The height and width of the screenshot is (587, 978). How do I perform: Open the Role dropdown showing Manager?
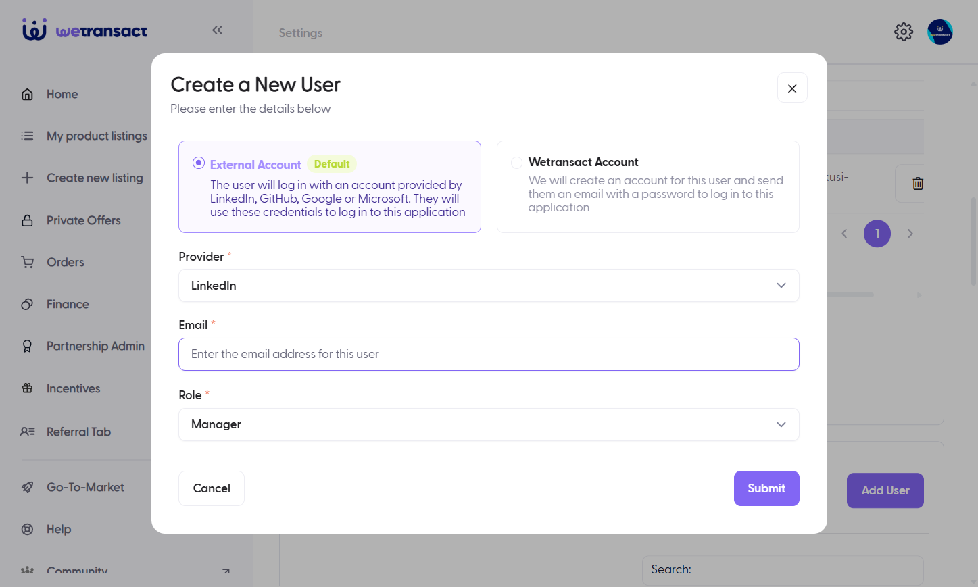point(489,424)
